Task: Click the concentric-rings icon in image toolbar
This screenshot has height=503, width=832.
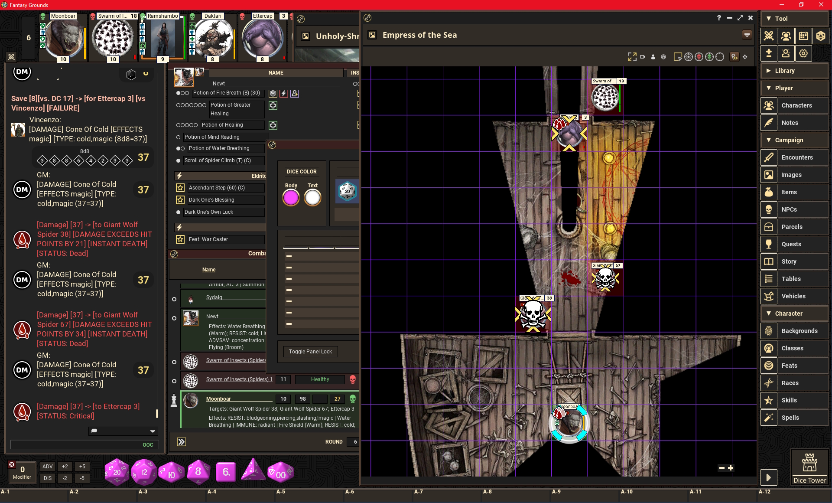Action: coord(663,57)
